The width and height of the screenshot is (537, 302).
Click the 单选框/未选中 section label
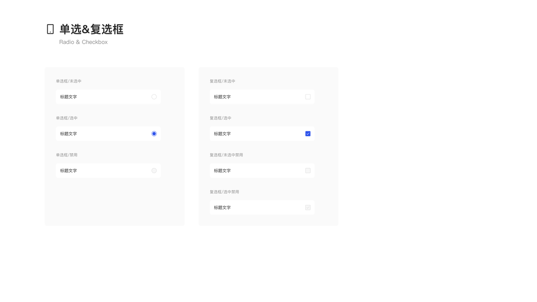click(68, 81)
